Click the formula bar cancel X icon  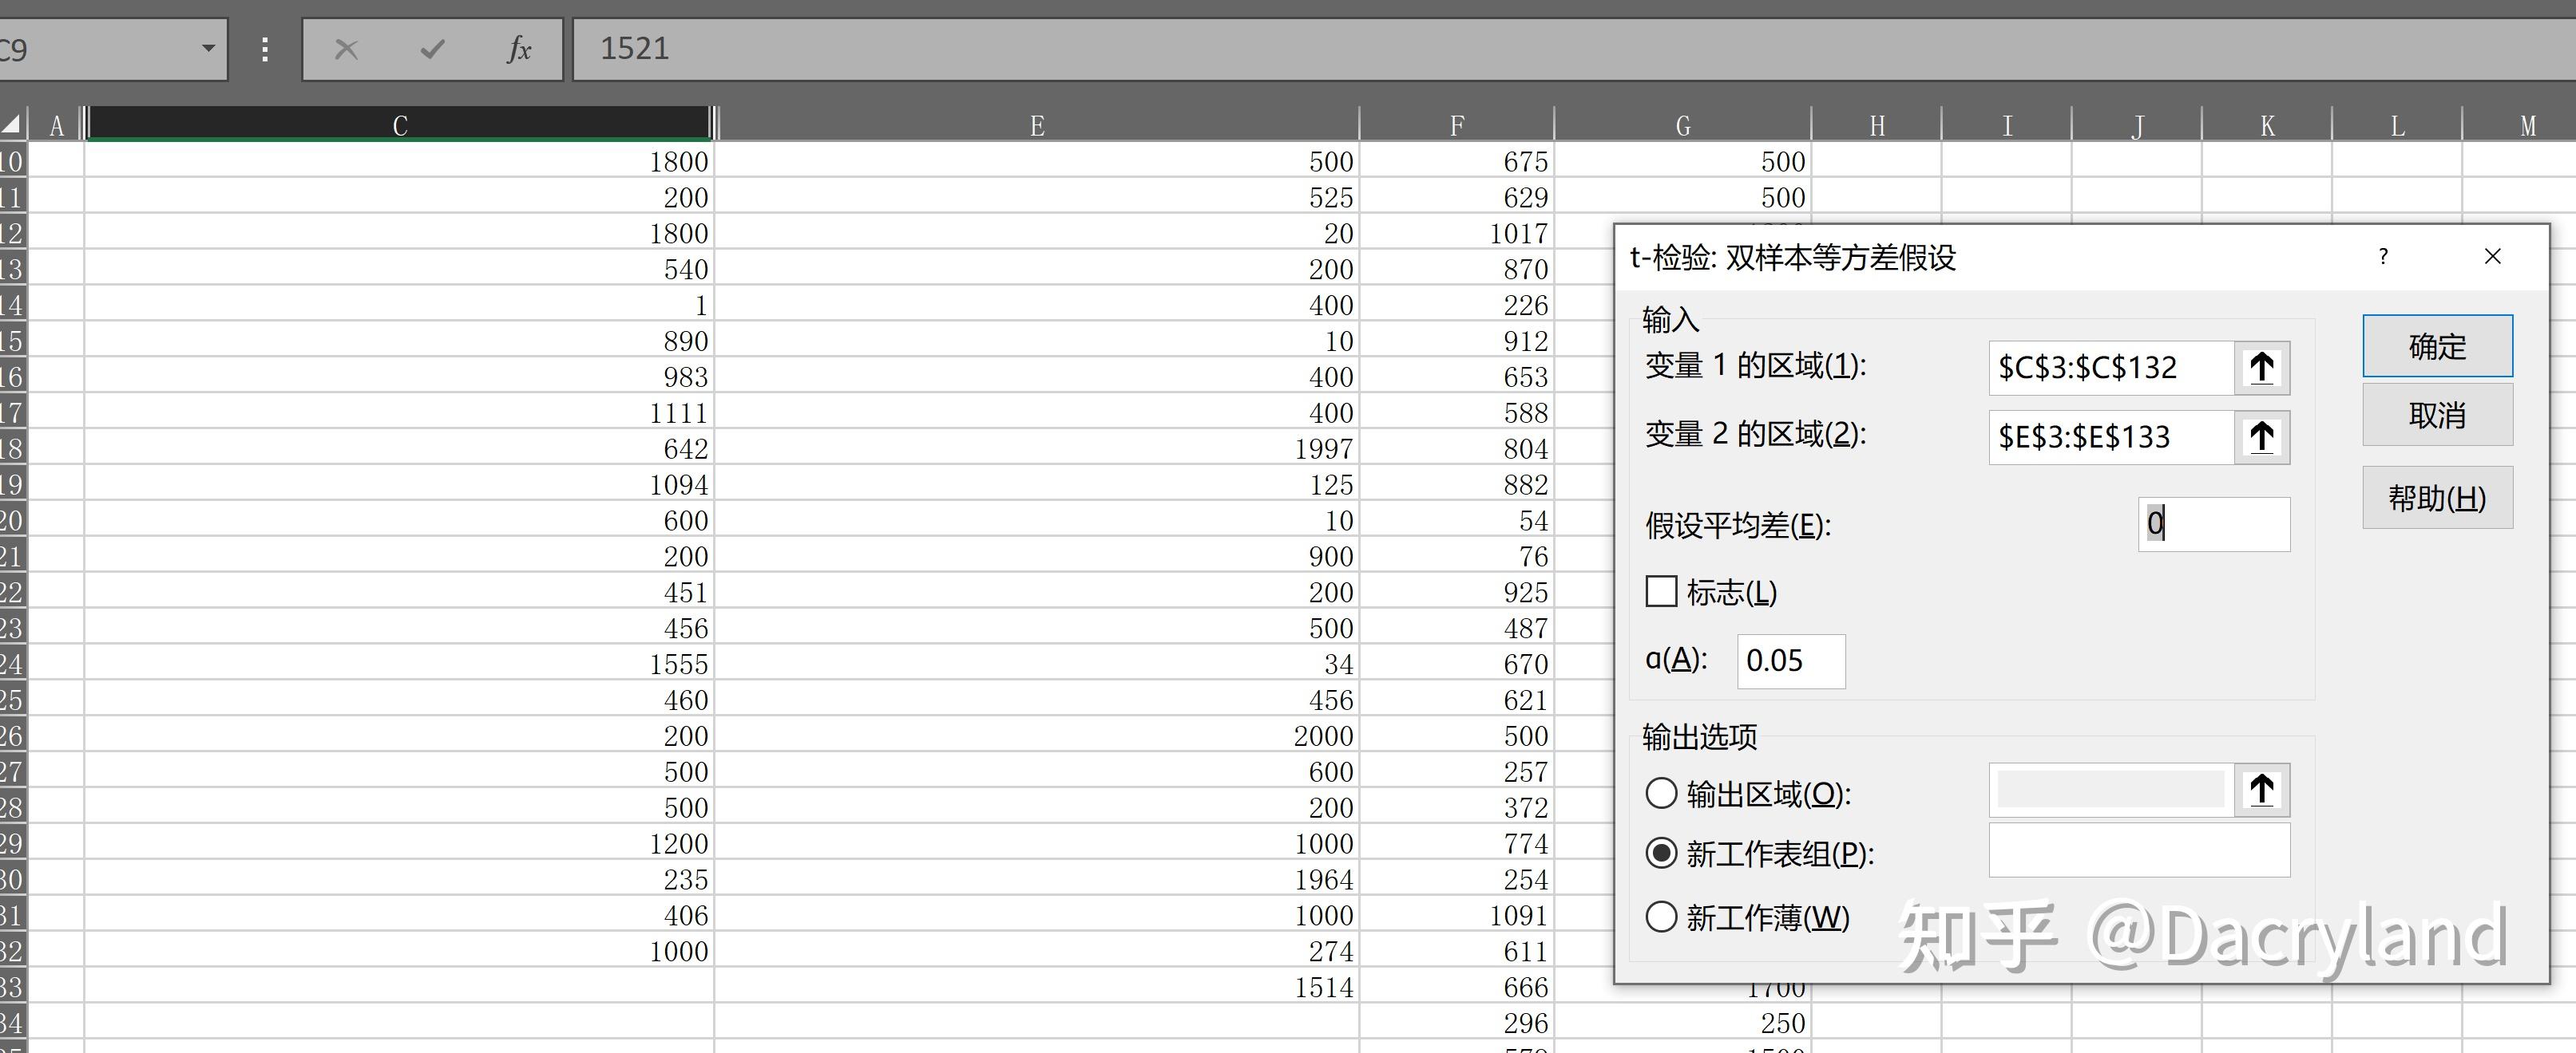coord(346,49)
